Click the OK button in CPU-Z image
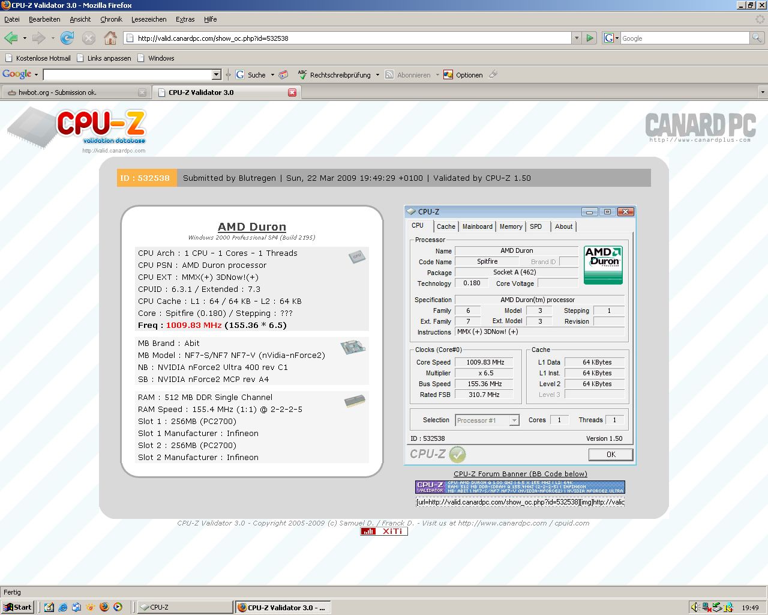This screenshot has width=768, height=615. click(x=611, y=455)
